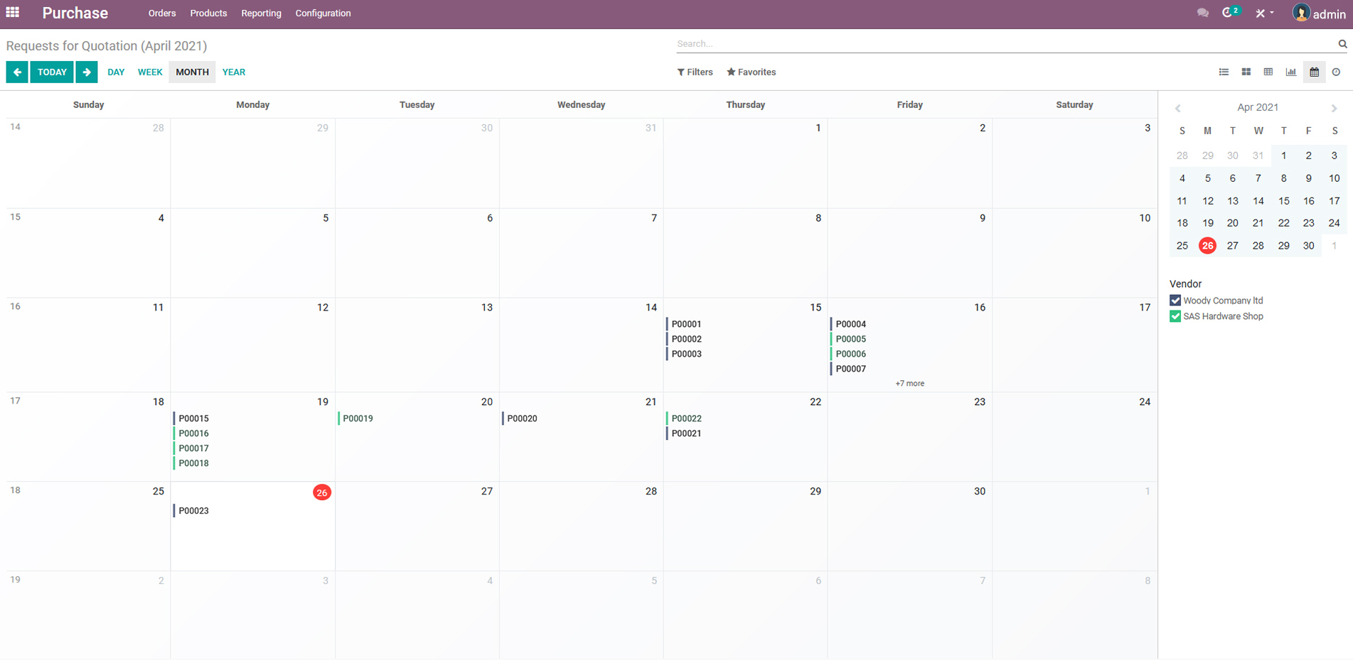Switch to pivot table view
This screenshot has height=660, width=1353.
(1268, 72)
